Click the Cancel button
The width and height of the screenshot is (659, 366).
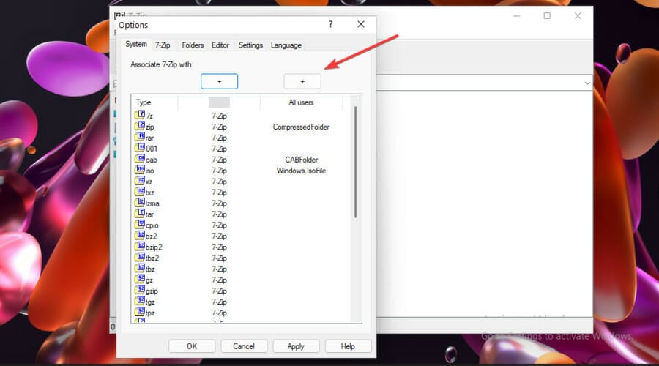(244, 346)
